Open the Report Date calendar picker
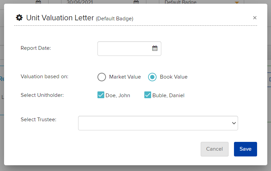 pyautogui.click(x=155, y=48)
